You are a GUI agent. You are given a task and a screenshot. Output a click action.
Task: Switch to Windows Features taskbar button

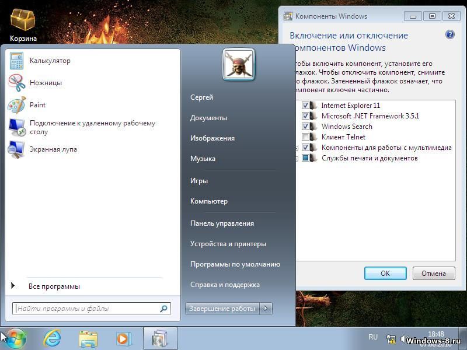click(x=161, y=339)
